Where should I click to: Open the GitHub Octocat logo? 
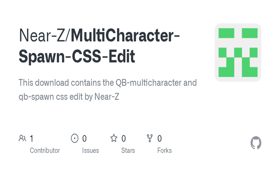pyautogui.click(x=256, y=143)
